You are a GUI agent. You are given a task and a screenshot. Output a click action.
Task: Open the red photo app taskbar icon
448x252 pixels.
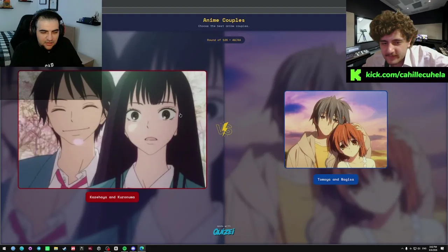[x=73, y=248]
